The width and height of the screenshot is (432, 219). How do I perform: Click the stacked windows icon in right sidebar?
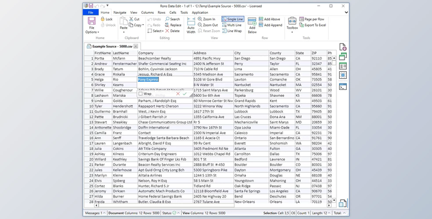[x=343, y=56]
